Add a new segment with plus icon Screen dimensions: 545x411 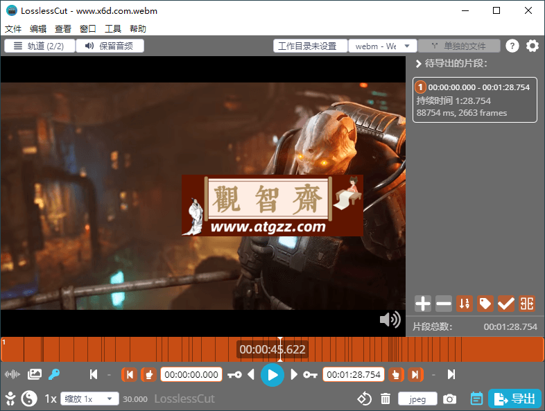(x=423, y=304)
